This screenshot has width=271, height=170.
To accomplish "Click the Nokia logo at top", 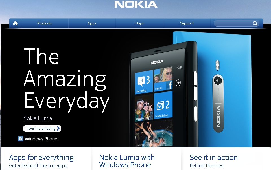I will (136, 4).
